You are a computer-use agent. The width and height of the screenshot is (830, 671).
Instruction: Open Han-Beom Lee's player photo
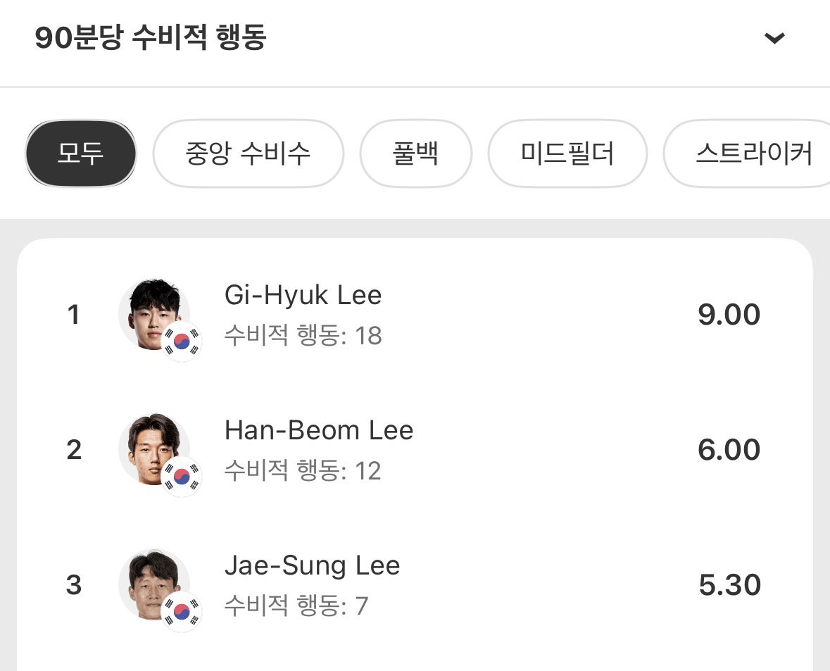[x=153, y=449]
